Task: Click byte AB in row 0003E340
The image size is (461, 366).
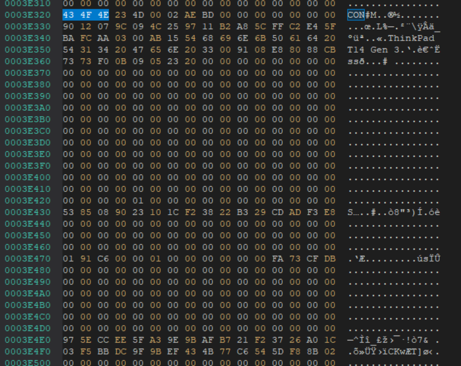Action: pos(155,38)
